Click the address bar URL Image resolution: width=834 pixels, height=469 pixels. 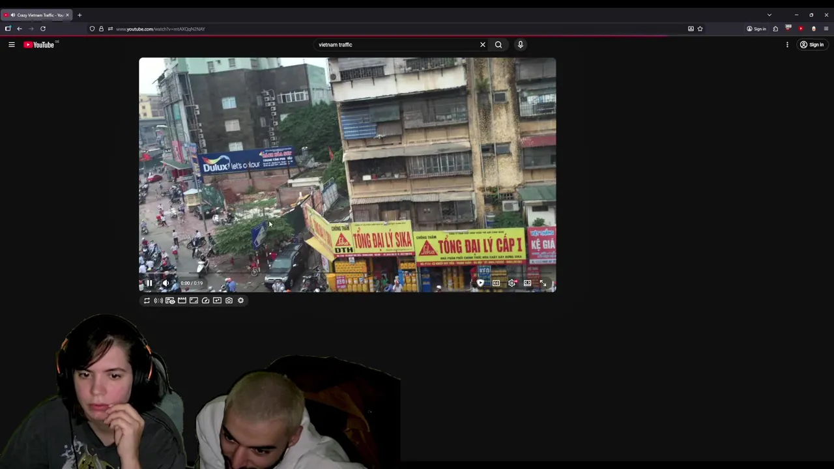[x=160, y=29]
